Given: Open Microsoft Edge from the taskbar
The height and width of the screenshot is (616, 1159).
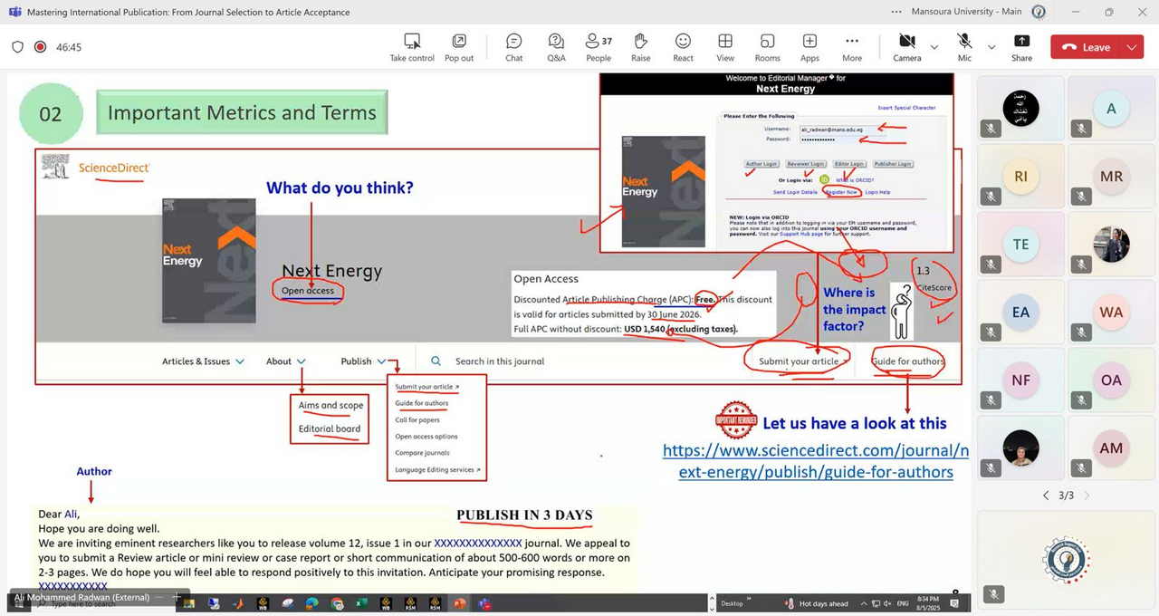Looking at the screenshot, I should pos(312,603).
